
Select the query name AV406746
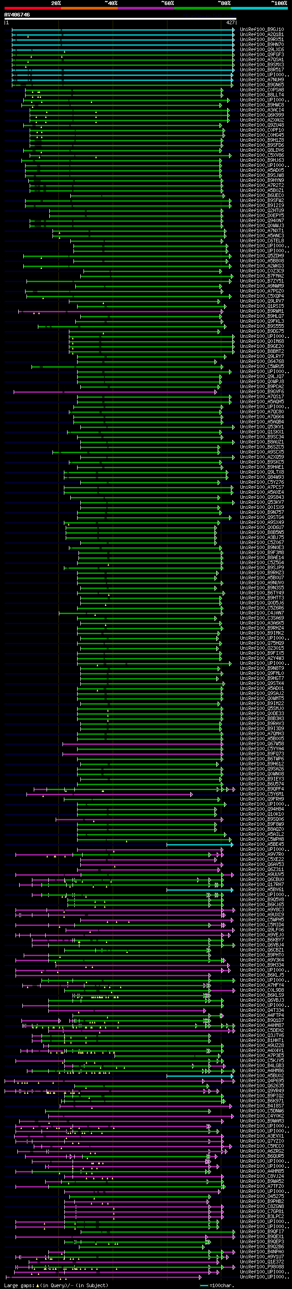click(17, 15)
